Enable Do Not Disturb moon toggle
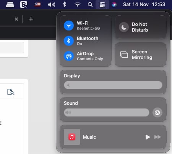This screenshot has width=172, height=154. (124, 27)
